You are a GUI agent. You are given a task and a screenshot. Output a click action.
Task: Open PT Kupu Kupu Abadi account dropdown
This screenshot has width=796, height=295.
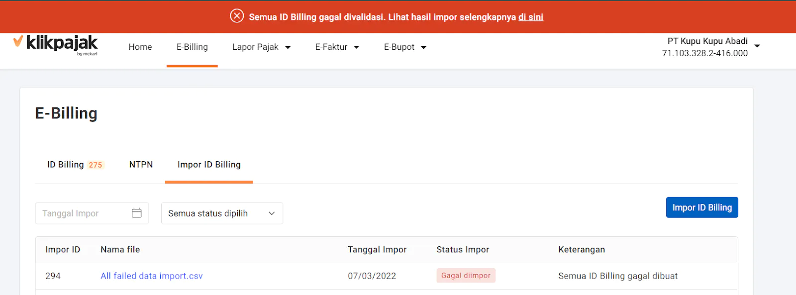point(711,47)
